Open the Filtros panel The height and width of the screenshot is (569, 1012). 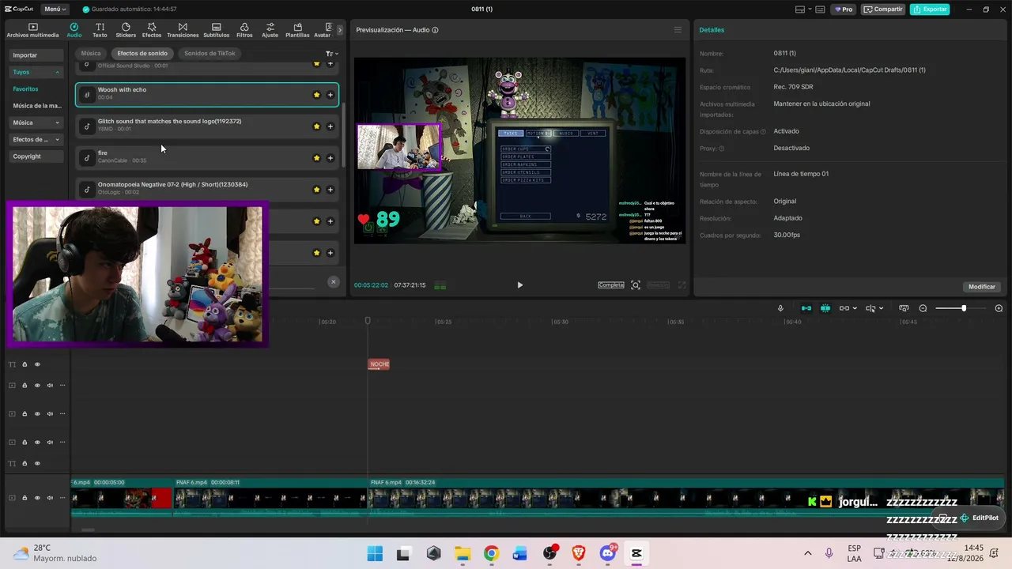click(244, 30)
